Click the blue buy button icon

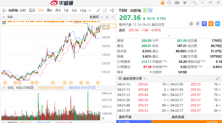click(204, 24)
